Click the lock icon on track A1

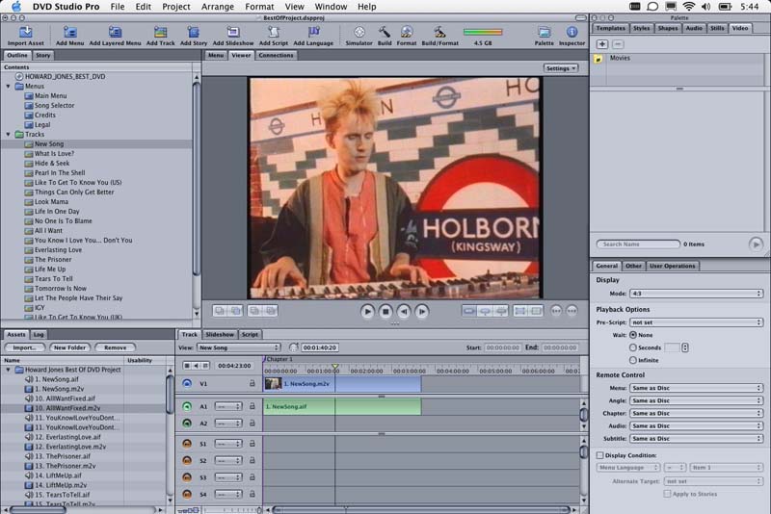253,406
